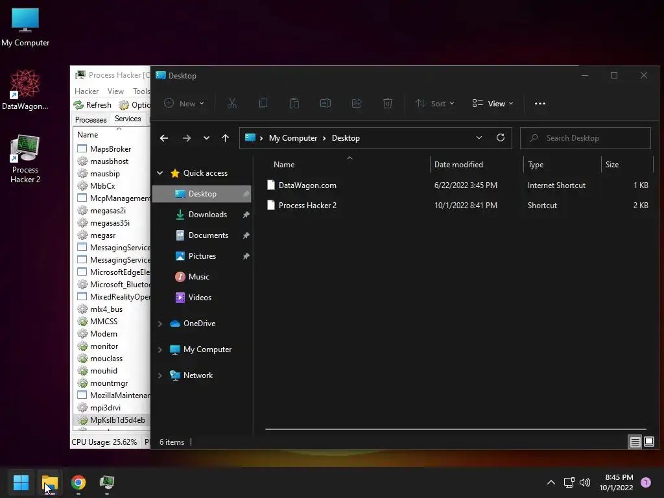Click the horizontal scrollbar in file list

tap(456, 429)
